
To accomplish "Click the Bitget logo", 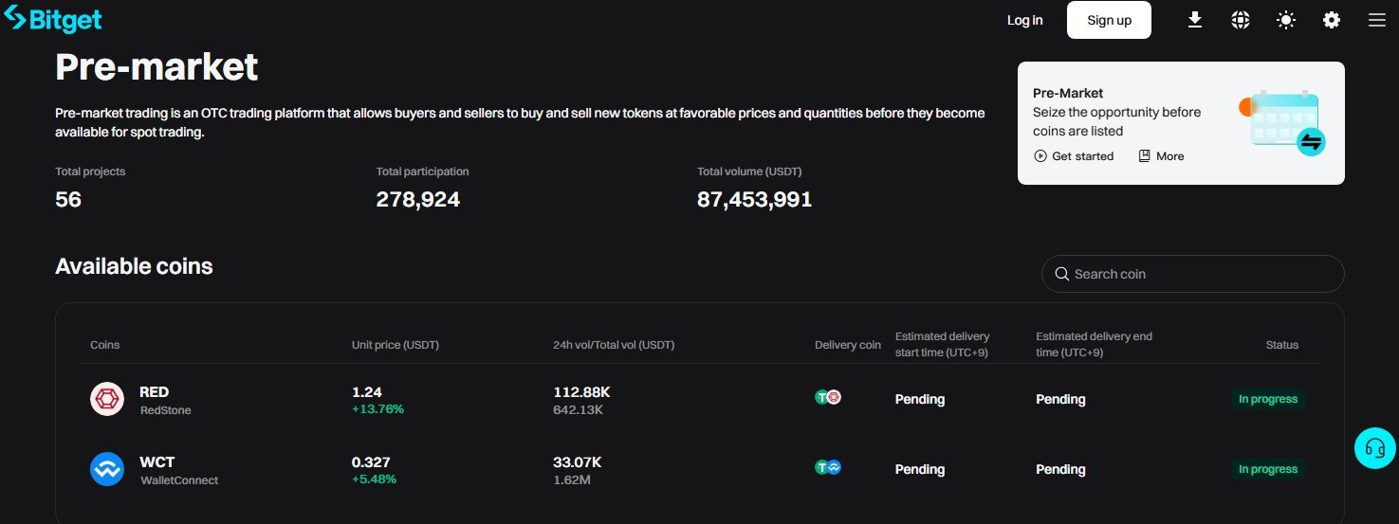I will [x=53, y=19].
